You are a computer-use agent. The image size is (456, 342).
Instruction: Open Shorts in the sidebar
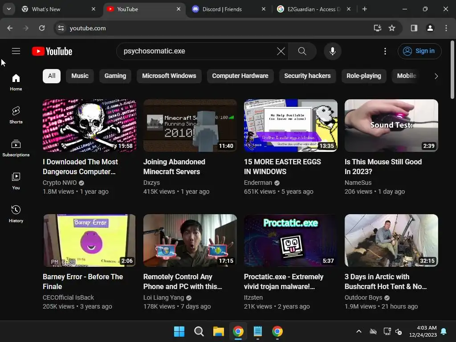16,115
